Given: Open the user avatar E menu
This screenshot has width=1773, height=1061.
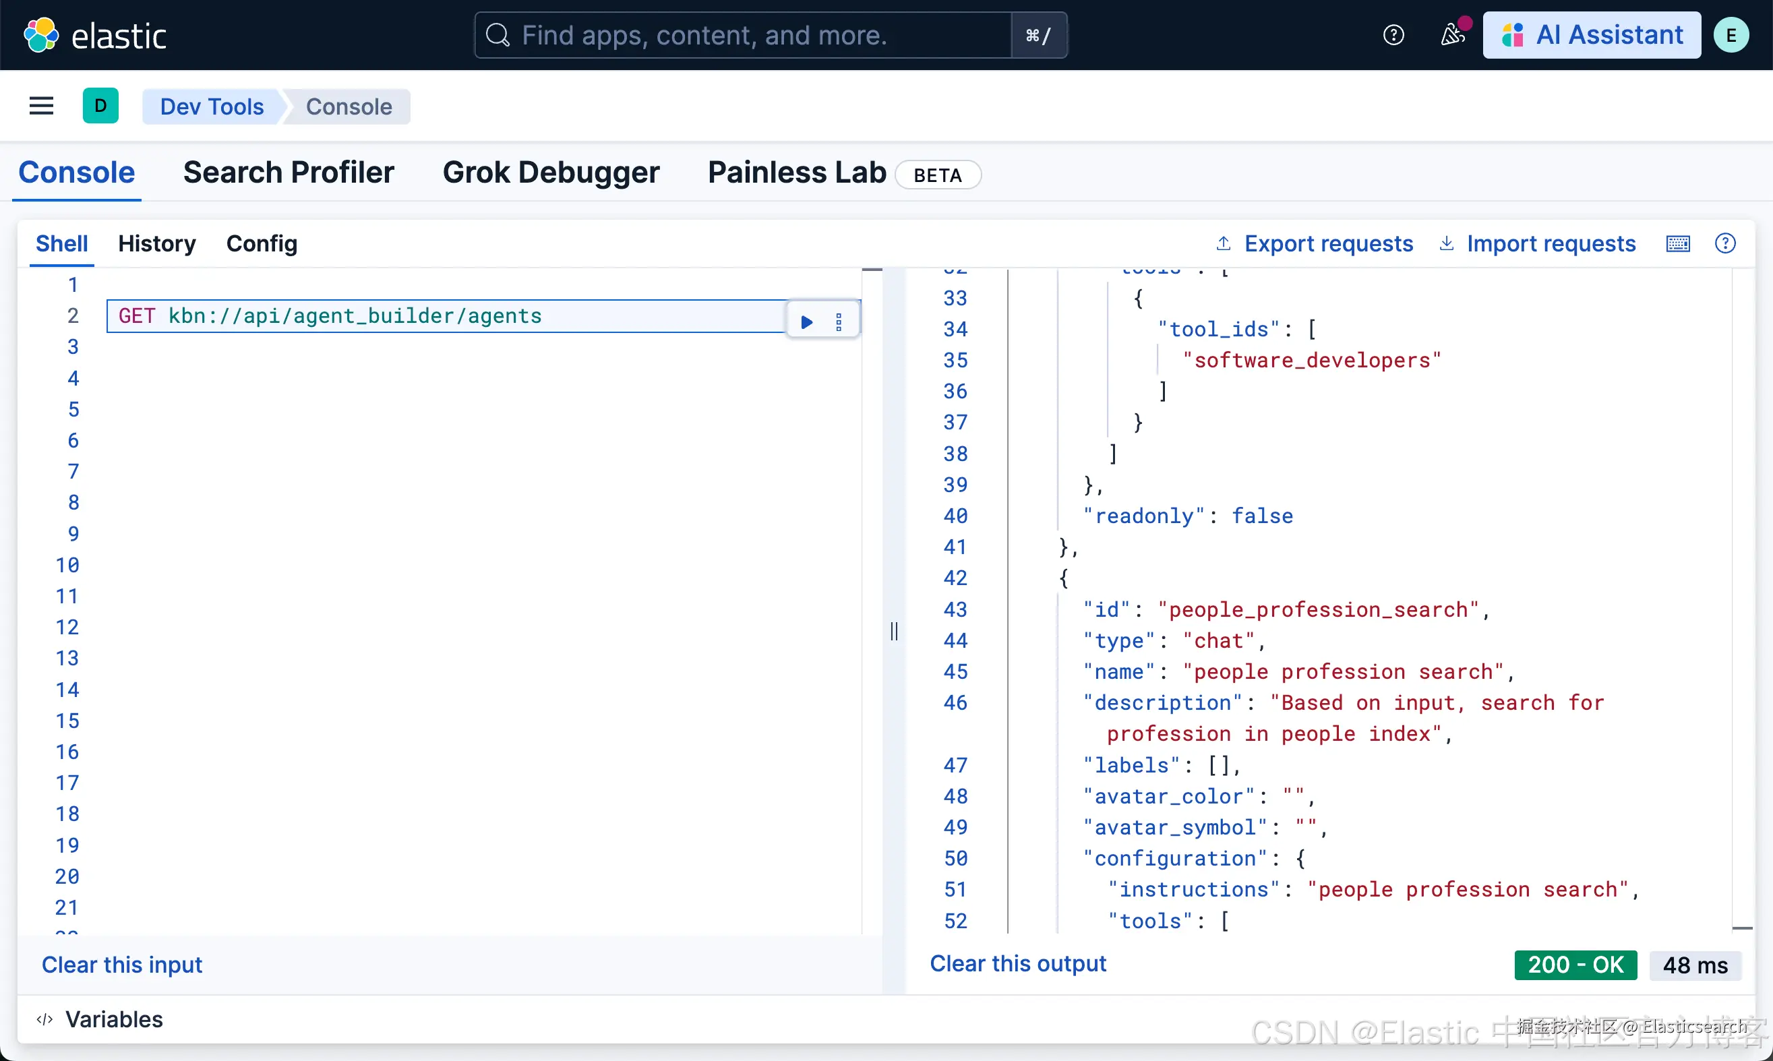Looking at the screenshot, I should click(1731, 35).
